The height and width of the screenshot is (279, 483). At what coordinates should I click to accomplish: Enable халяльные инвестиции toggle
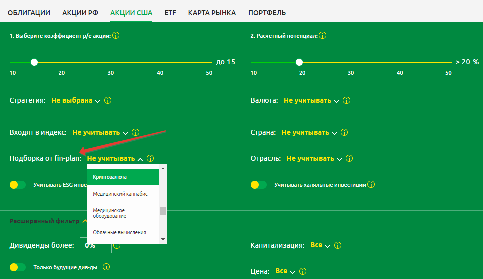(x=258, y=185)
